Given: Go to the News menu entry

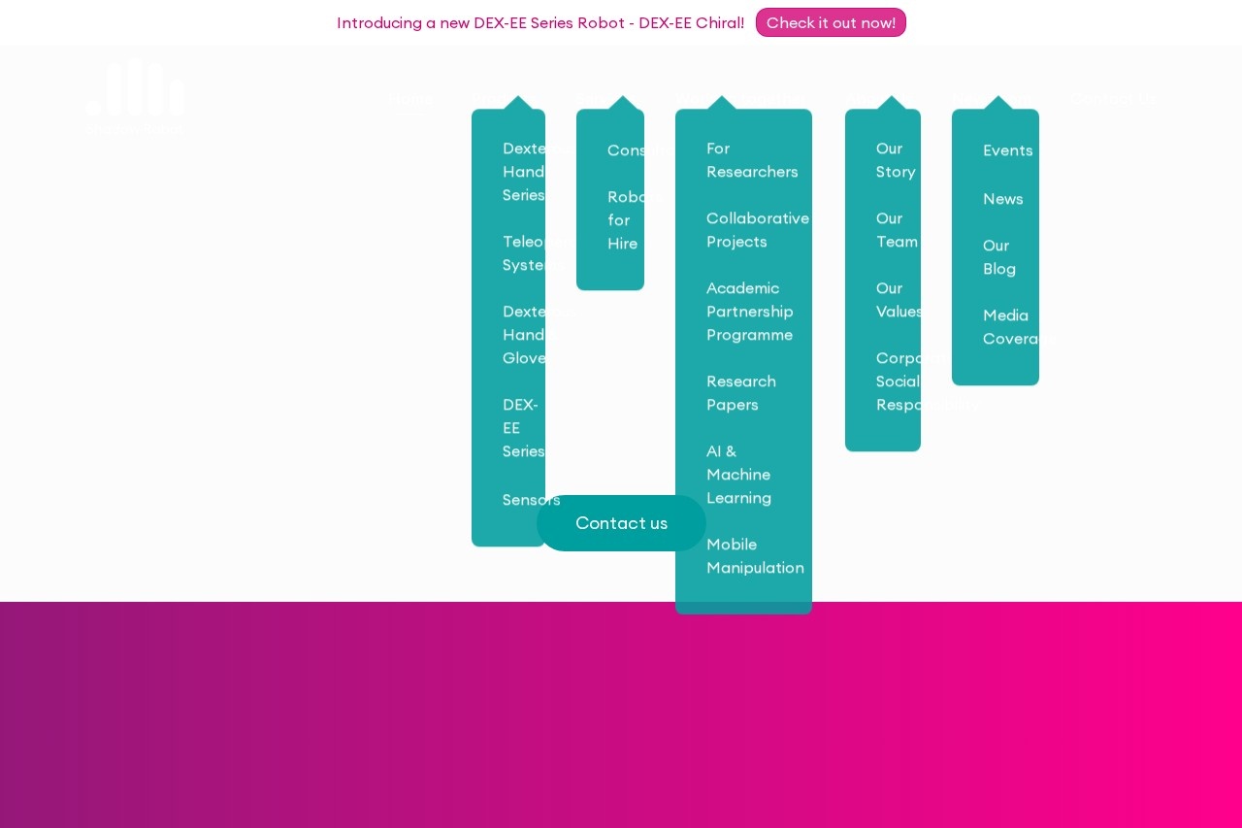Looking at the screenshot, I should (x=1002, y=199).
